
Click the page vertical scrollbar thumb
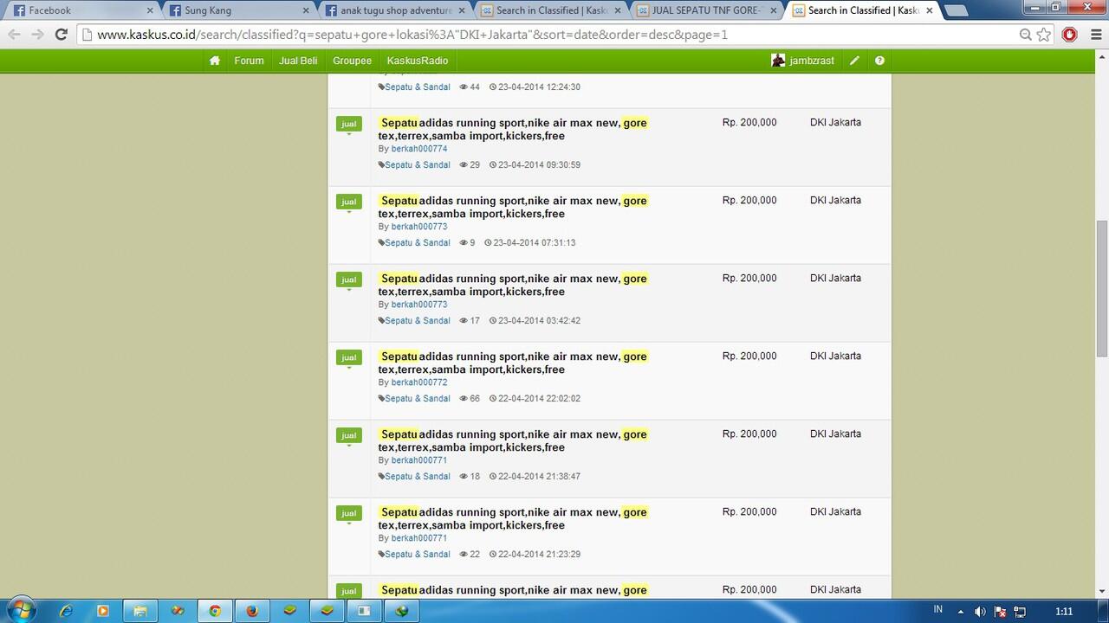pyautogui.click(x=1102, y=287)
